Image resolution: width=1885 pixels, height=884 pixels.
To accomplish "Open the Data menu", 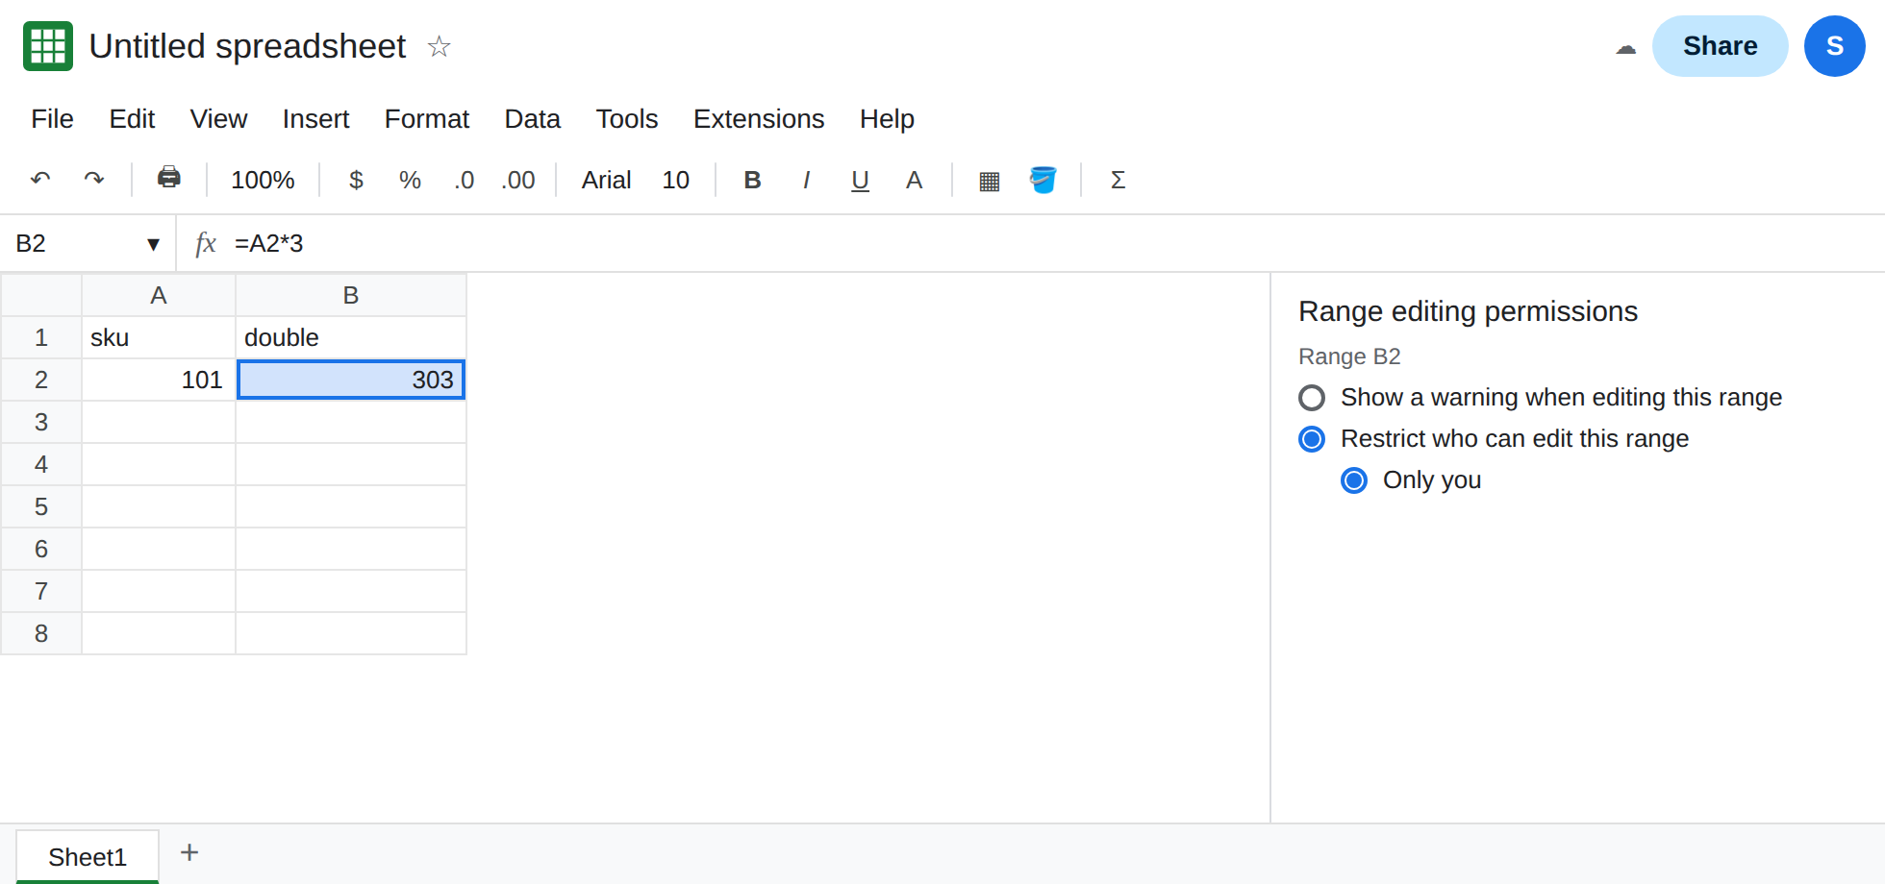I will coord(532,118).
